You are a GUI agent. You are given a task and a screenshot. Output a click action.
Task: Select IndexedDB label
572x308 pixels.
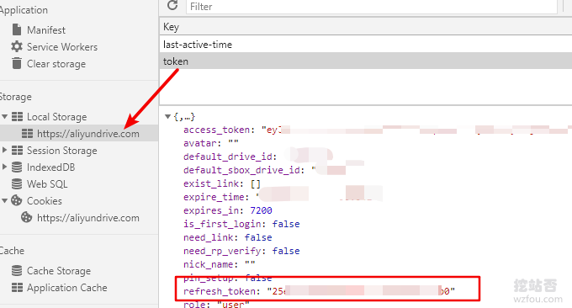click(x=51, y=167)
